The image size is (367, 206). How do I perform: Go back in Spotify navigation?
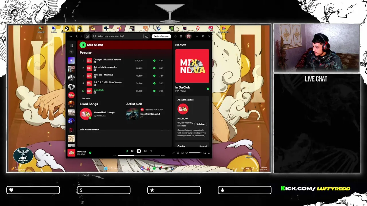click(x=77, y=36)
